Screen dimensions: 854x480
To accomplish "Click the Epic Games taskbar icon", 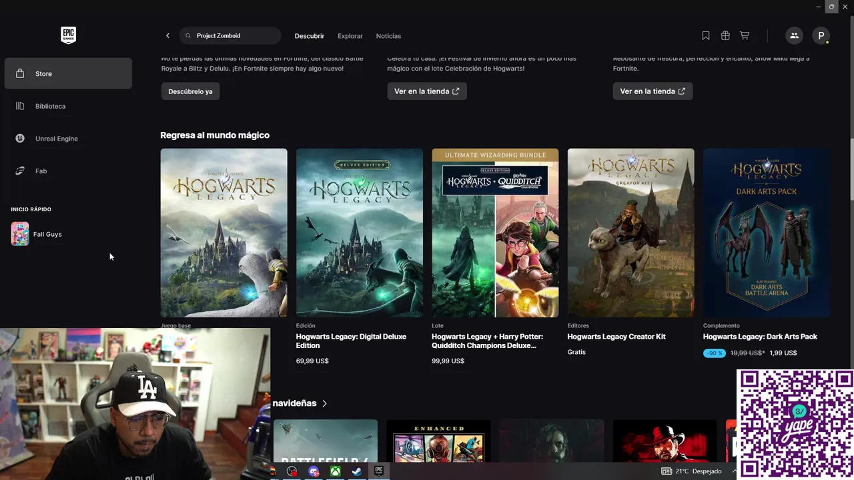I will point(379,471).
